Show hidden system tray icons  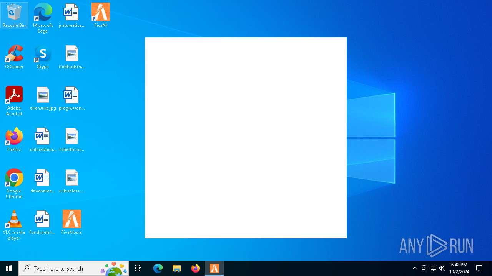click(x=415, y=268)
